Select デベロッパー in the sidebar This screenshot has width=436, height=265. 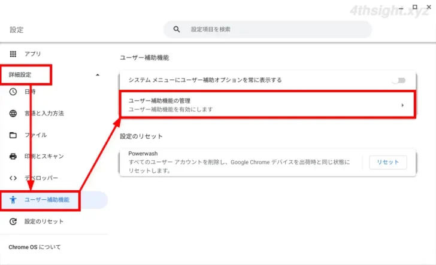point(41,178)
